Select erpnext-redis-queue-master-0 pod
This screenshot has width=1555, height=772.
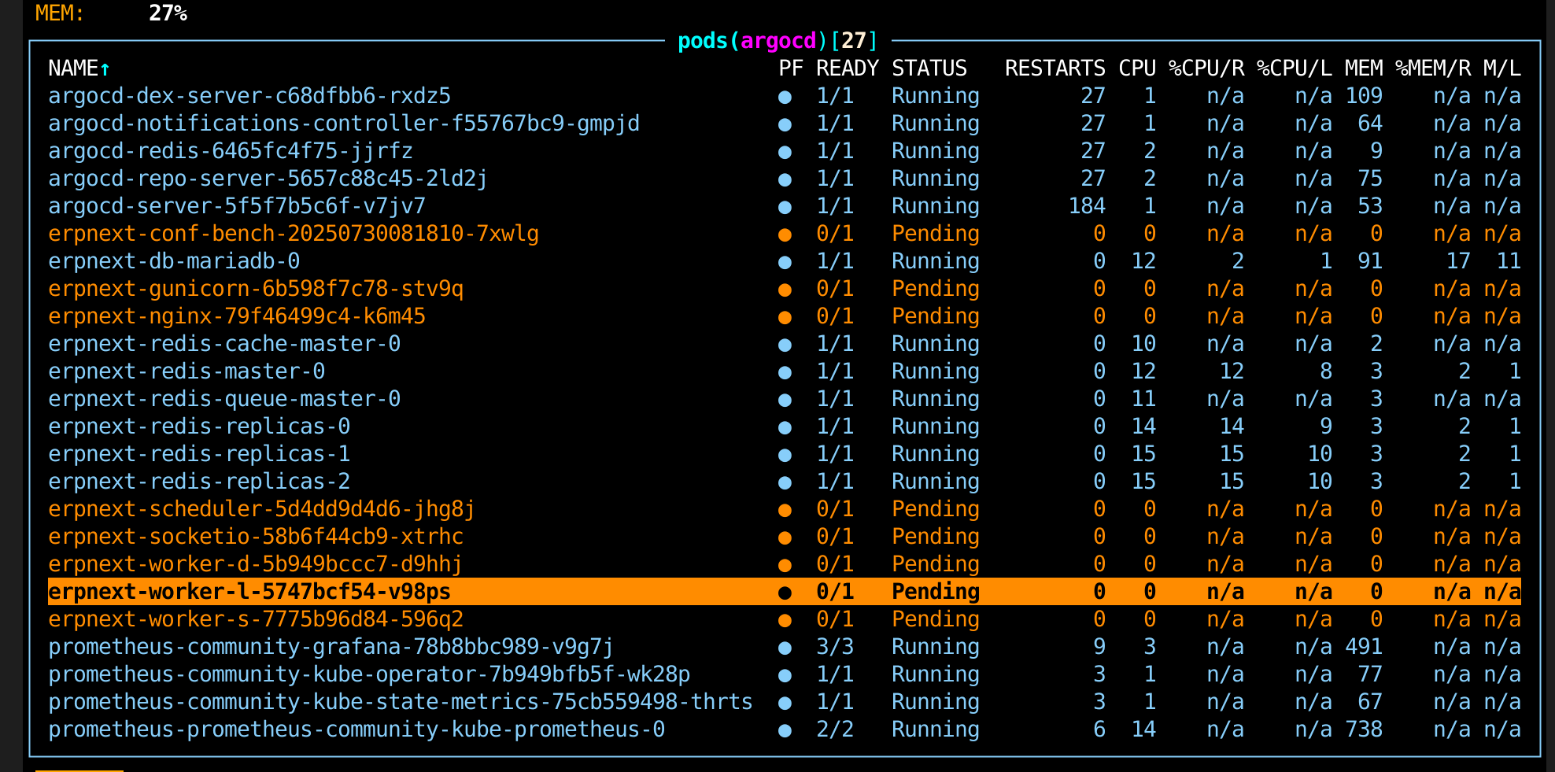tap(785, 399)
